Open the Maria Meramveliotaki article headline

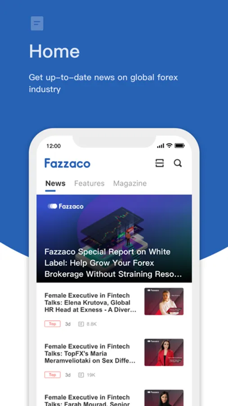point(90,353)
